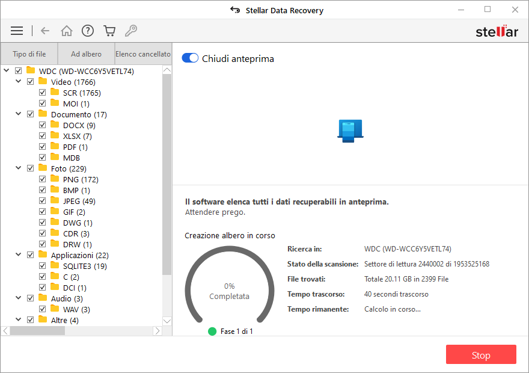Click the tree scroll down arrow
The image size is (529, 373).
pyautogui.click(x=167, y=321)
